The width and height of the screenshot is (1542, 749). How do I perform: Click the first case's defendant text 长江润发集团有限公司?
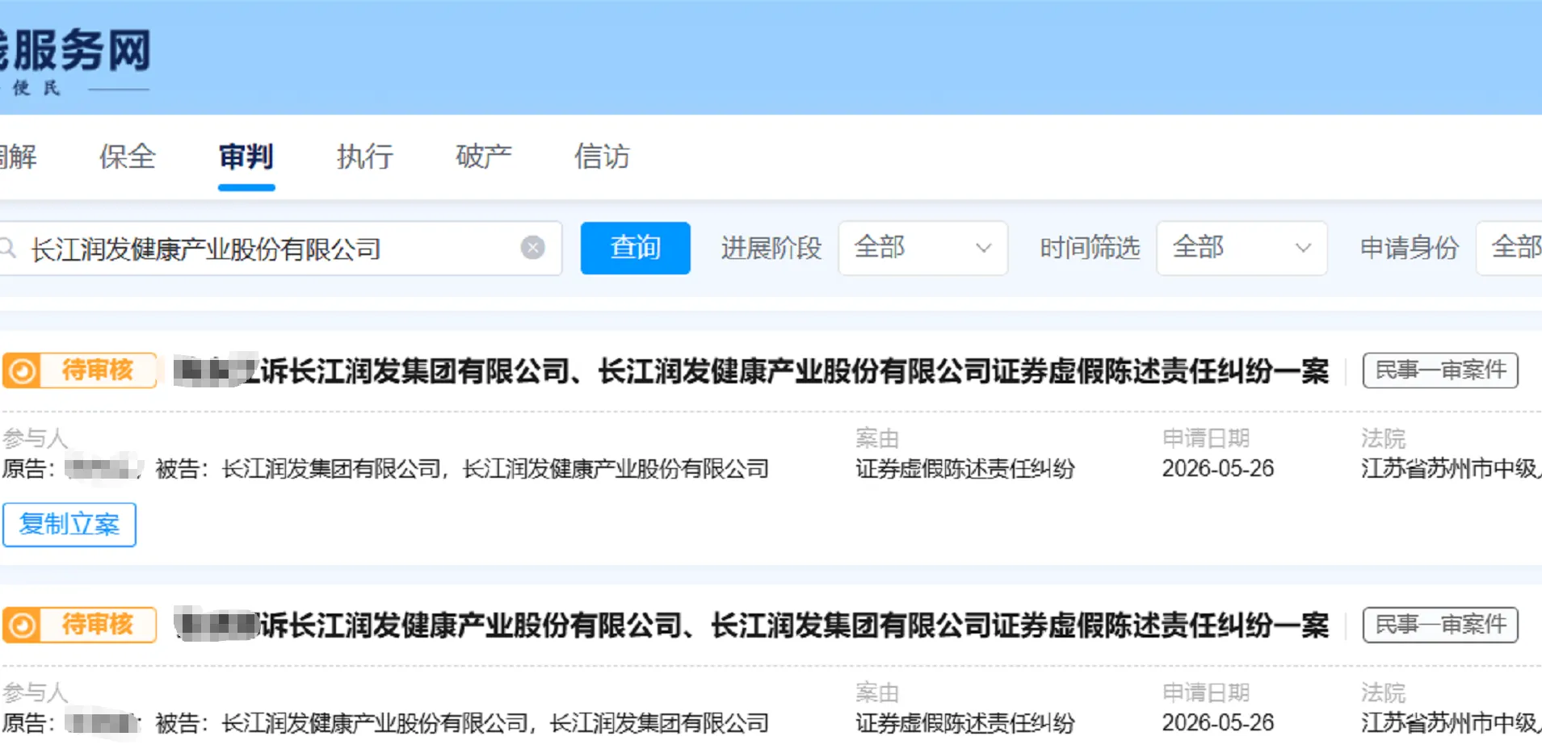point(331,468)
